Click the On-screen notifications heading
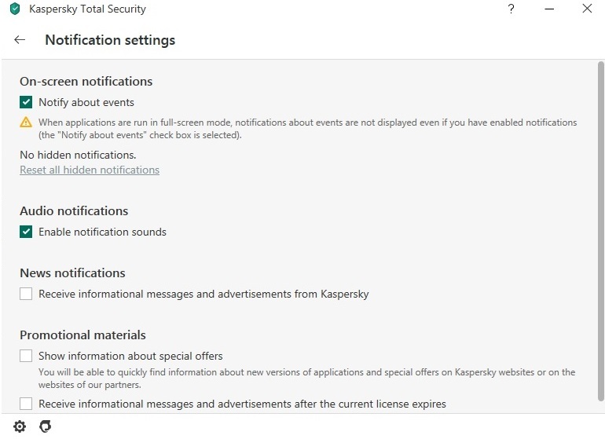Screen dimensions: 605x439 click(86, 81)
